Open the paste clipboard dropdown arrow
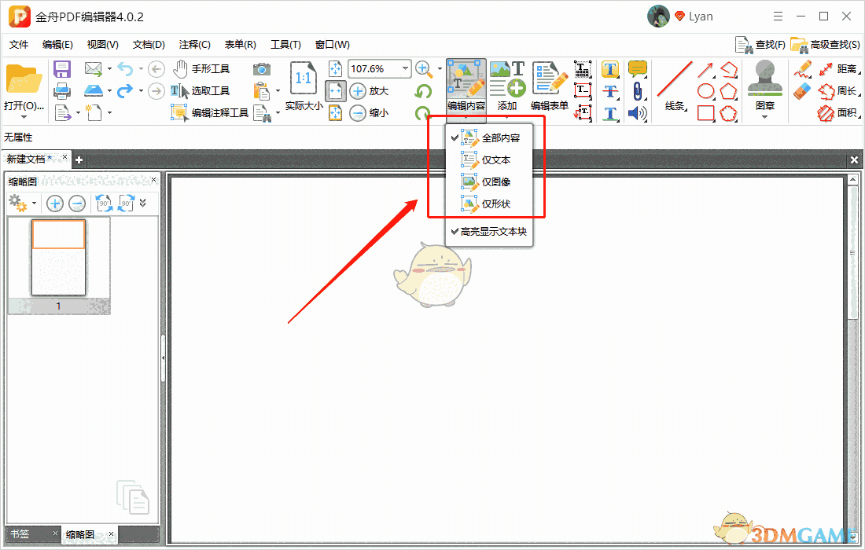 click(277, 92)
